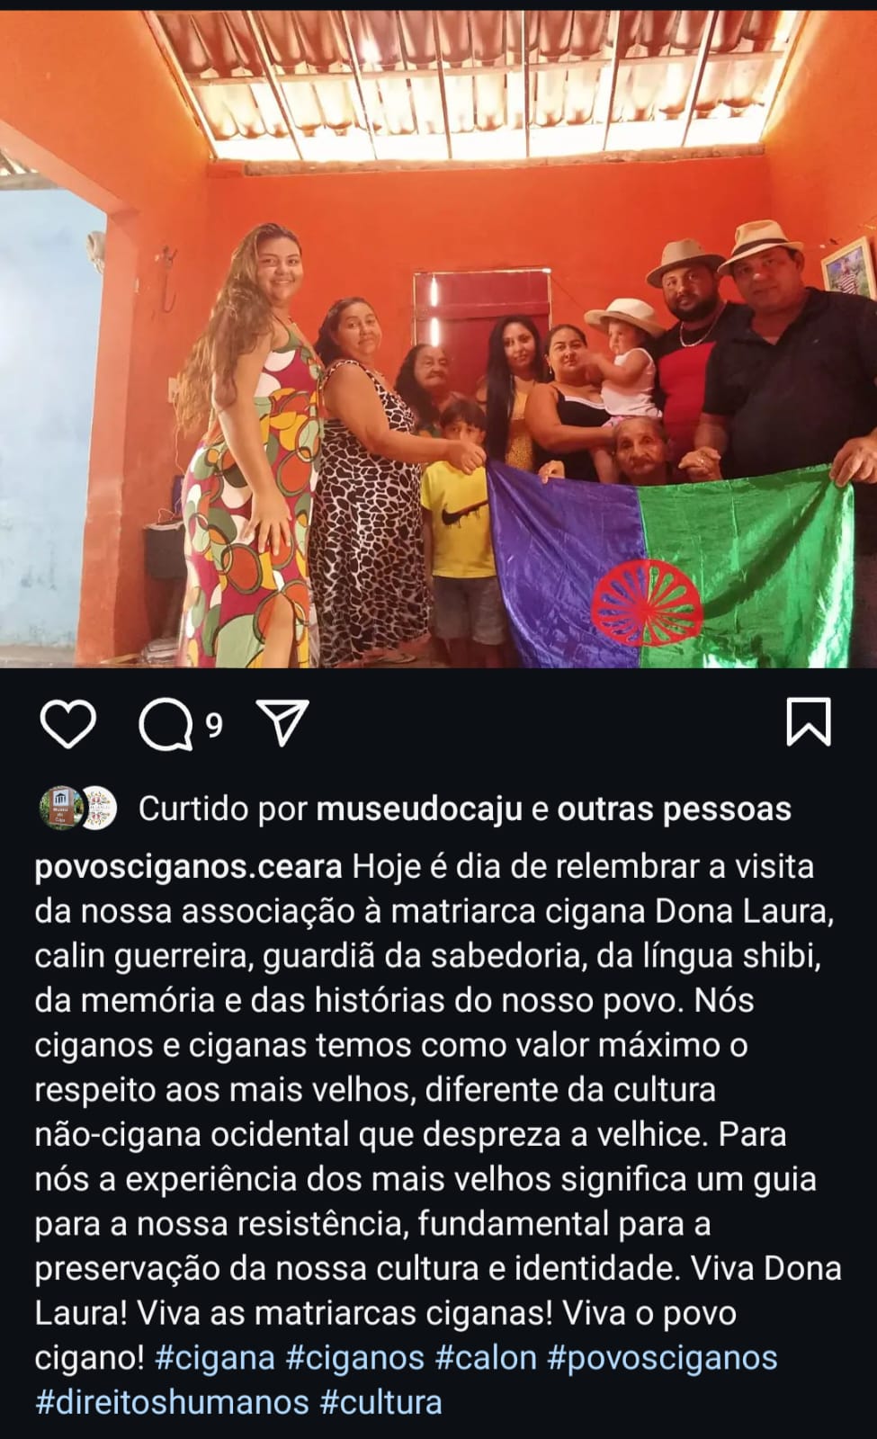Open the #cultura hashtag
Screen dimensions: 877x1439
(381, 1403)
